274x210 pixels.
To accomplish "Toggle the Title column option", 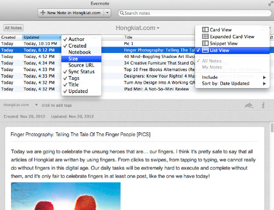I will coord(81,85).
